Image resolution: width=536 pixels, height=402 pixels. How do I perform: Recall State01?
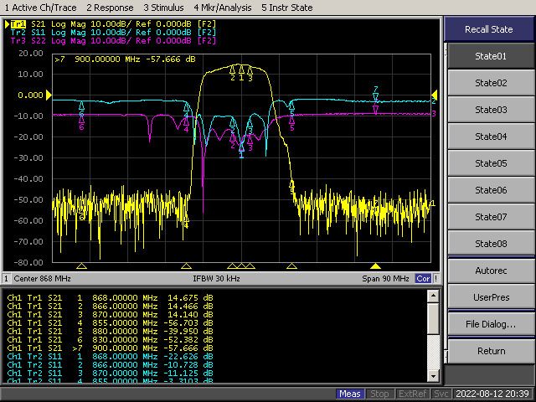click(x=491, y=56)
